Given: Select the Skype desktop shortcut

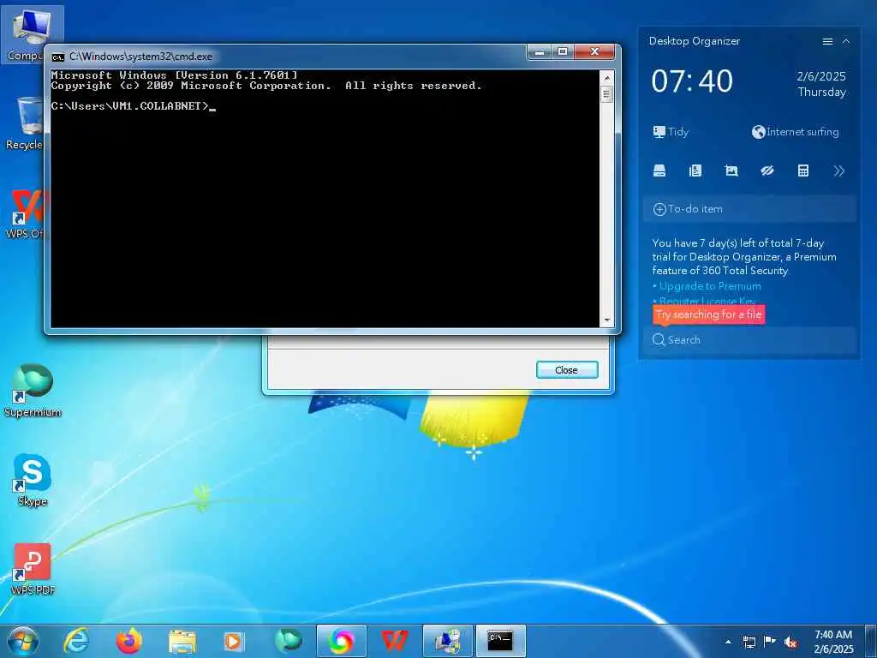Looking at the screenshot, I should [32, 481].
